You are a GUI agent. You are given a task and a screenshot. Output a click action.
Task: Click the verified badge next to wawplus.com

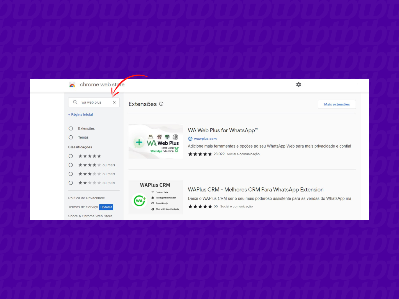[190, 139]
